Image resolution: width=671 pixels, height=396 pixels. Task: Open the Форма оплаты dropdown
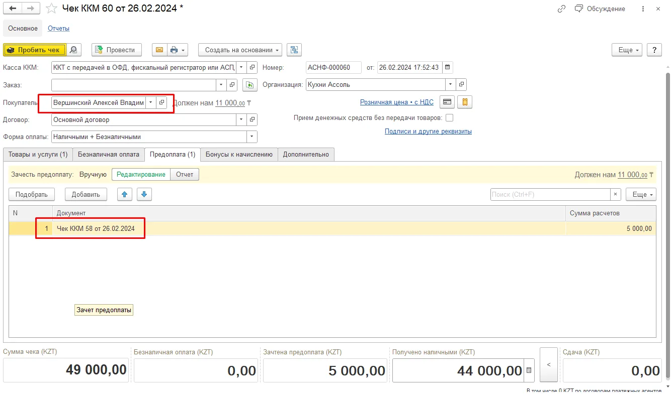tap(251, 137)
